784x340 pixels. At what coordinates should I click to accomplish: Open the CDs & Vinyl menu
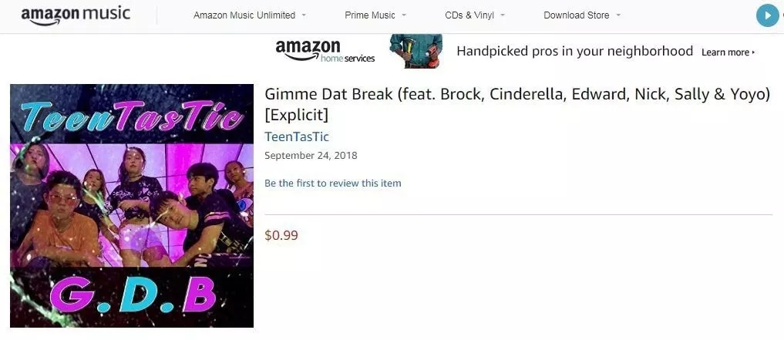click(x=469, y=15)
